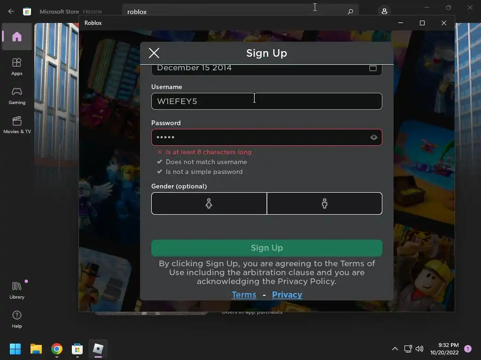Click the 'Is at least 8 characters long' error text

[209, 152]
